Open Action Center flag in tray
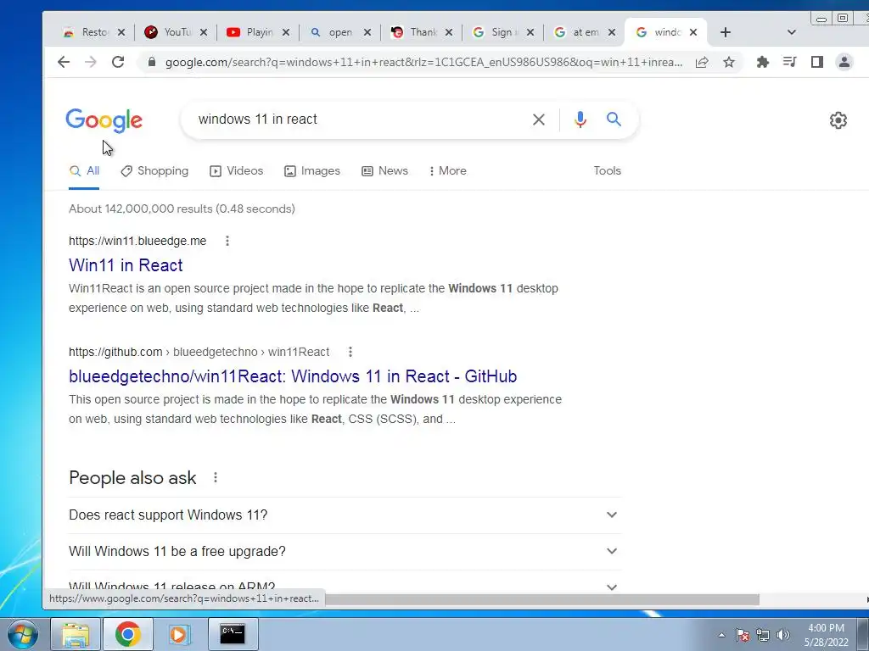Screen dimensions: 869x651 743,635
